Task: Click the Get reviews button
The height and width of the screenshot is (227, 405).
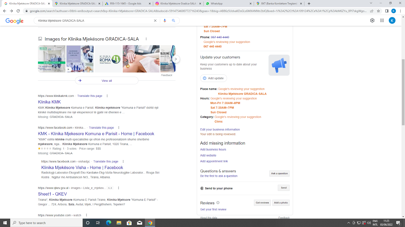Action: (x=262, y=203)
